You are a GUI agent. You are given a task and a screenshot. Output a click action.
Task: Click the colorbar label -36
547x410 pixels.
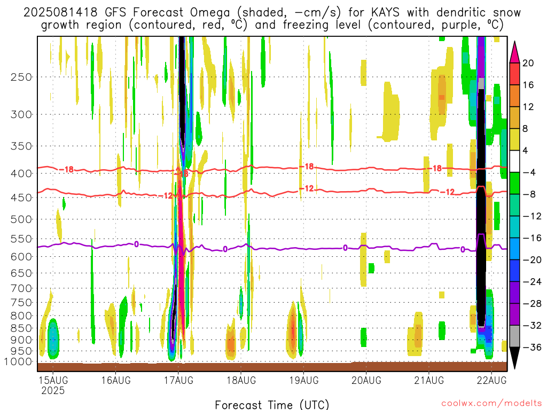pyautogui.click(x=533, y=347)
